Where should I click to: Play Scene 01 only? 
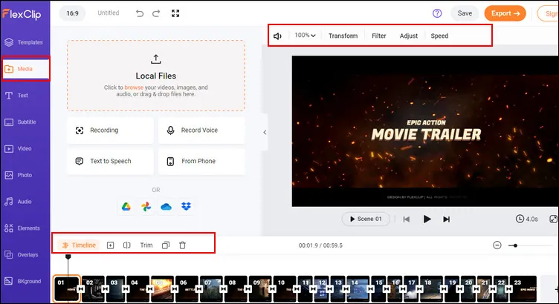[x=366, y=219]
